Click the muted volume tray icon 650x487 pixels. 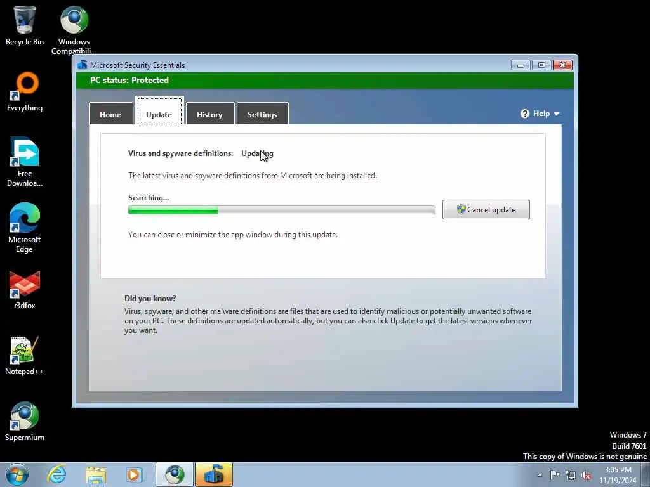(x=586, y=475)
